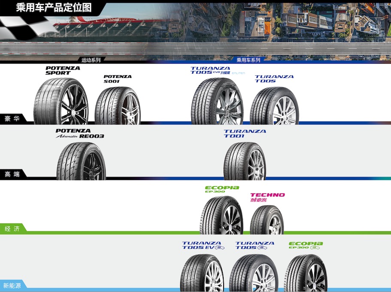
Task: Click the 乘用车产品定位图 title
Action: click(54, 7)
